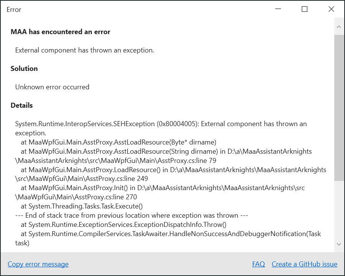345x276 pixels.
Task: Click Create a GitHub issue
Action: click(x=304, y=264)
